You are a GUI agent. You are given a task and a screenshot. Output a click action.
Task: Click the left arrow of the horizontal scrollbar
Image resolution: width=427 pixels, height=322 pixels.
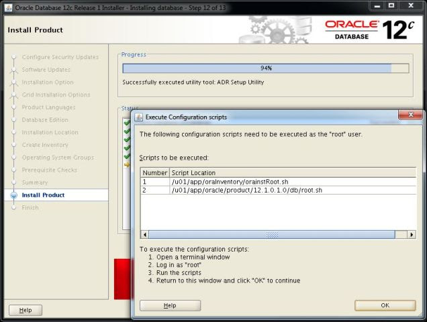click(144, 234)
